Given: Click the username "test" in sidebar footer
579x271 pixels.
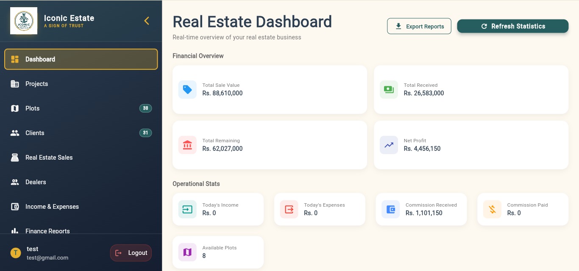Looking at the screenshot, I should click(33, 249).
